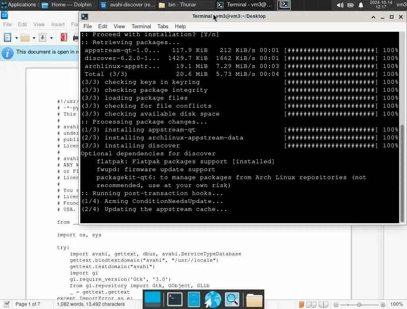Expand the Open file dropdown arrow

[34, 38]
